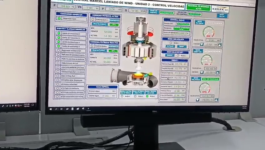
Task: Click RESET in Modo Red Aislada
Action: click(182, 46)
